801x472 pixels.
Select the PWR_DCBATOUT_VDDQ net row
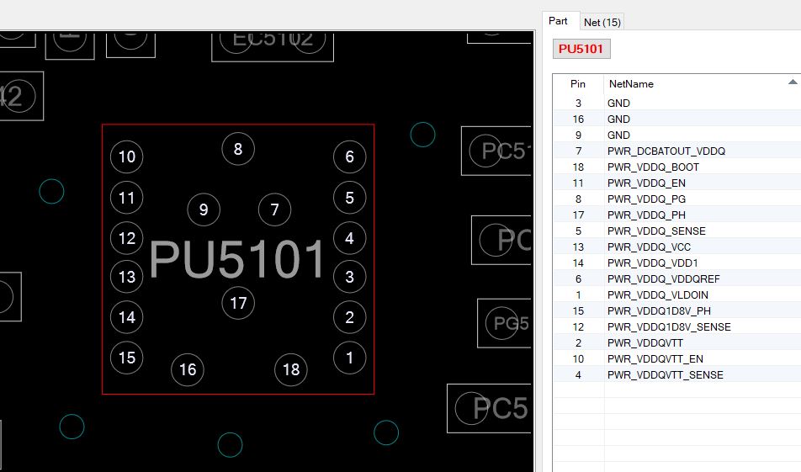click(676, 151)
